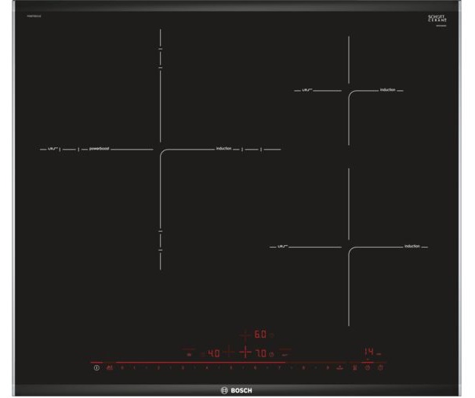Select the cooking zone showing 6.0
This screenshot has height=398, width=475.
[259, 335]
